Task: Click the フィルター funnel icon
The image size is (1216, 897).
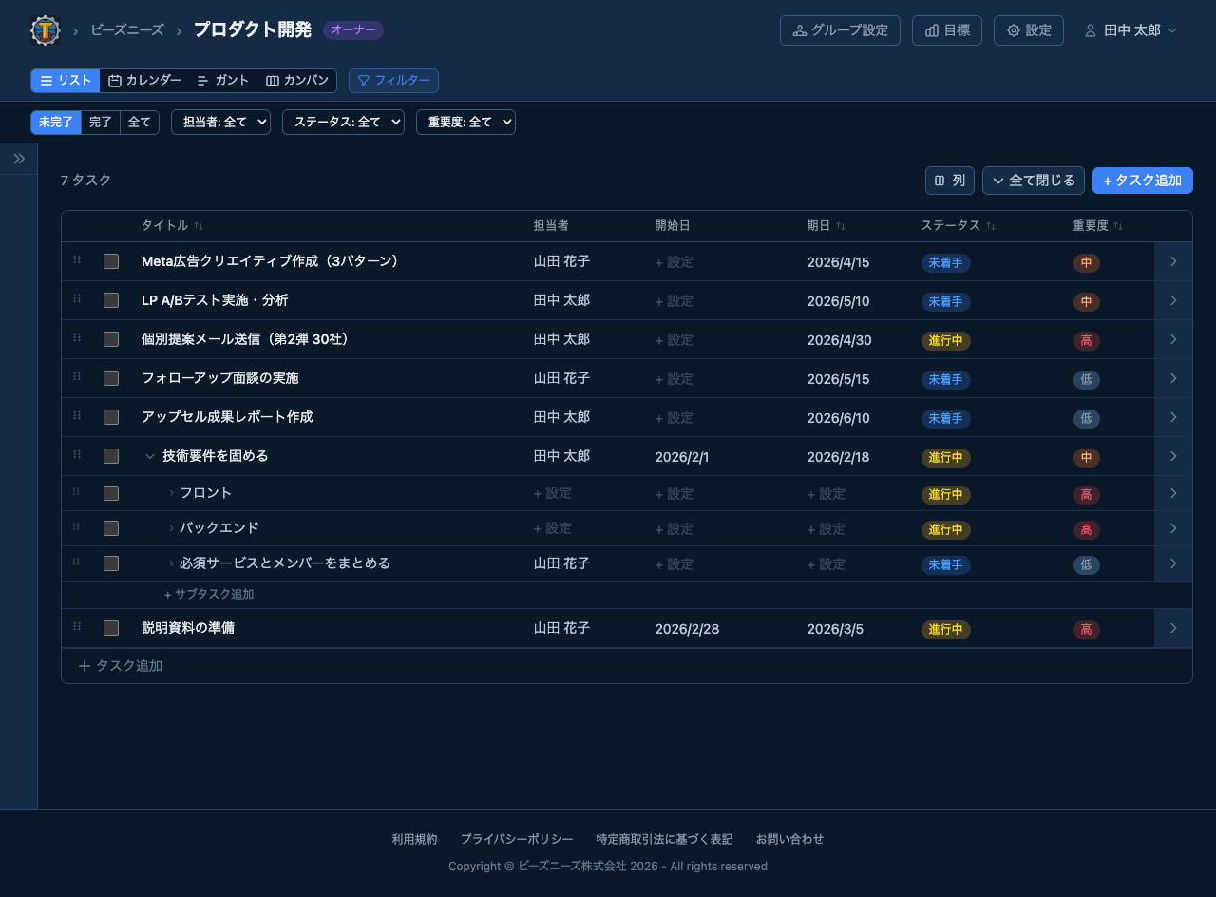Action: (x=366, y=81)
